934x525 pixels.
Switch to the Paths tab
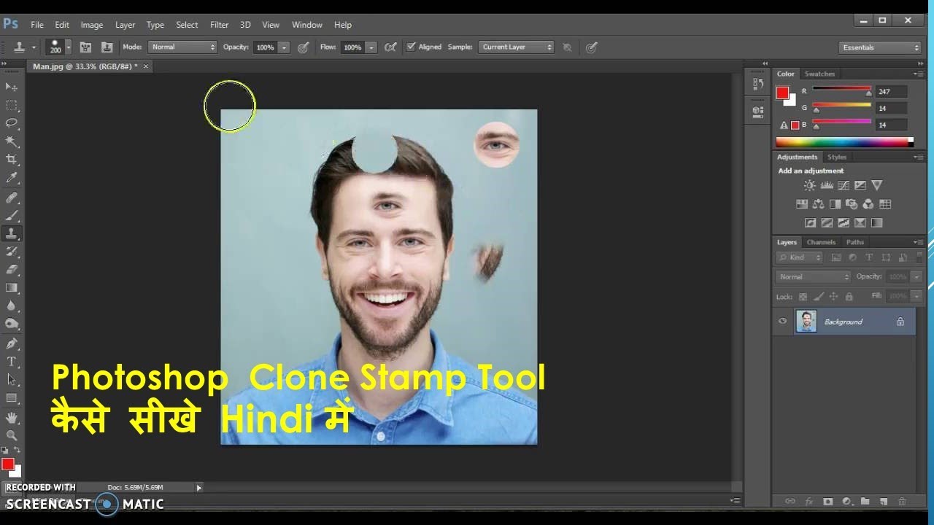pyautogui.click(x=855, y=242)
